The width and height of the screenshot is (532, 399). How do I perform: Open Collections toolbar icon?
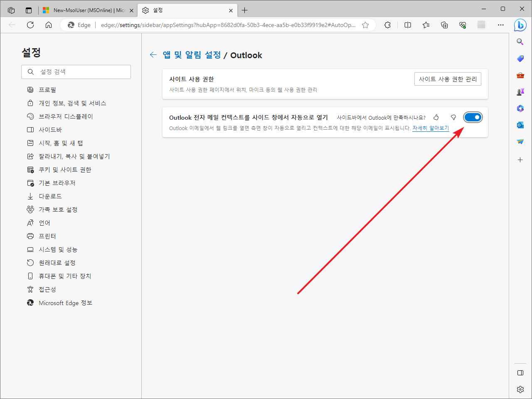(x=444, y=25)
